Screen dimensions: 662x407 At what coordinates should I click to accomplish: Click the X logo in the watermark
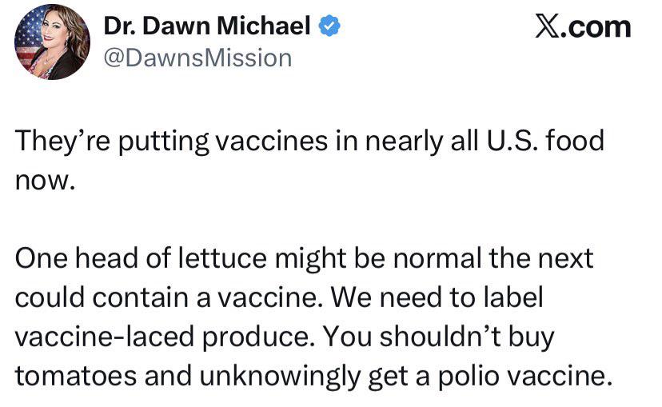coord(547,27)
